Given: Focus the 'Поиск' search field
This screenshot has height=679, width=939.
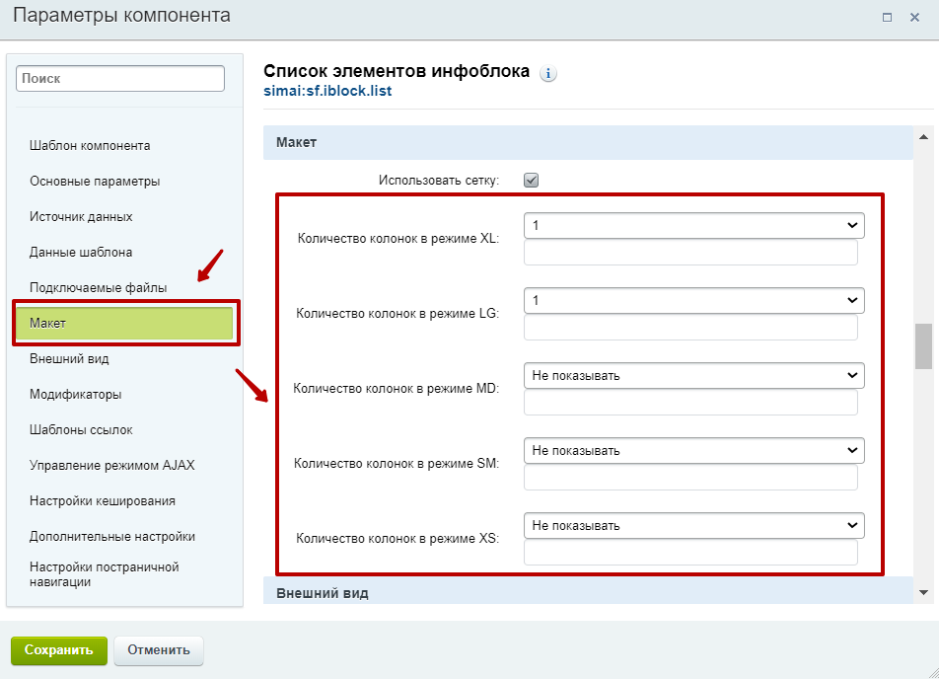Looking at the screenshot, I should pyautogui.click(x=120, y=78).
